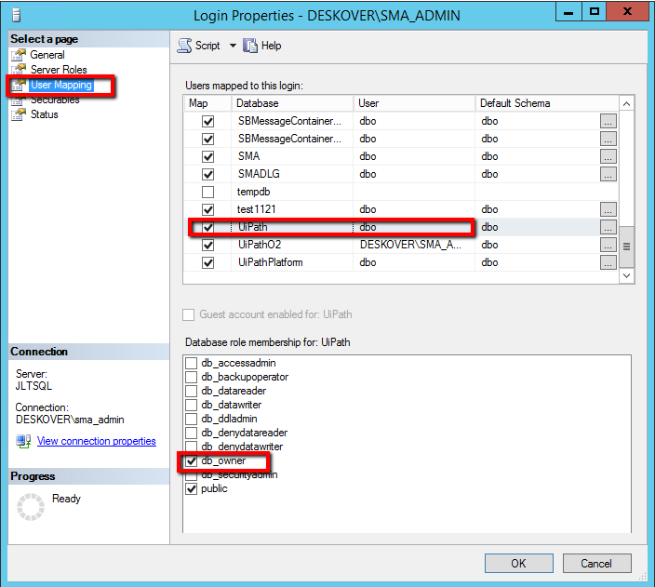Check the tempdb database map checkbox

coord(207,192)
